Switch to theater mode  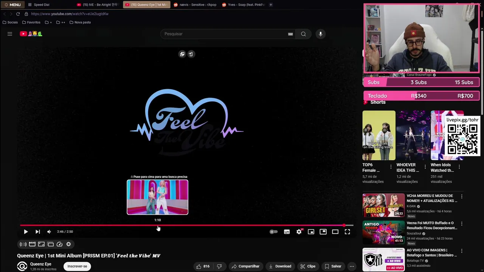[x=335, y=232]
